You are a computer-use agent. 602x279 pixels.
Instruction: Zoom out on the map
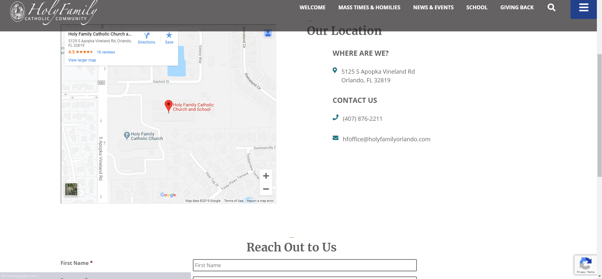tap(266, 189)
